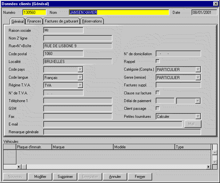The height and width of the screenshot is (183, 220).
Task: Toggle the Client passage checkbox
Action: (158, 109)
